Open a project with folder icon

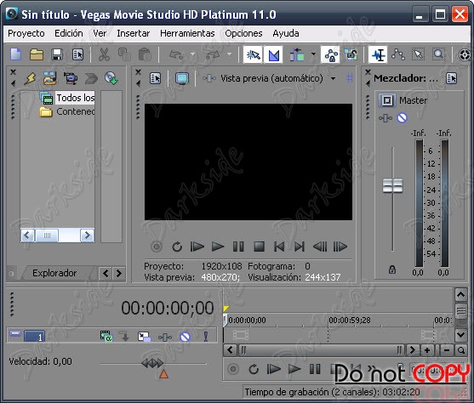(37, 54)
